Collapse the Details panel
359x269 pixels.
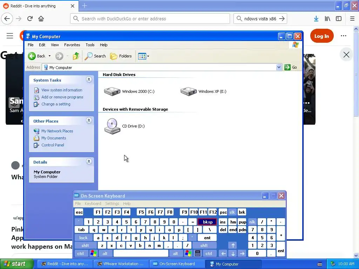pyautogui.click(x=89, y=161)
